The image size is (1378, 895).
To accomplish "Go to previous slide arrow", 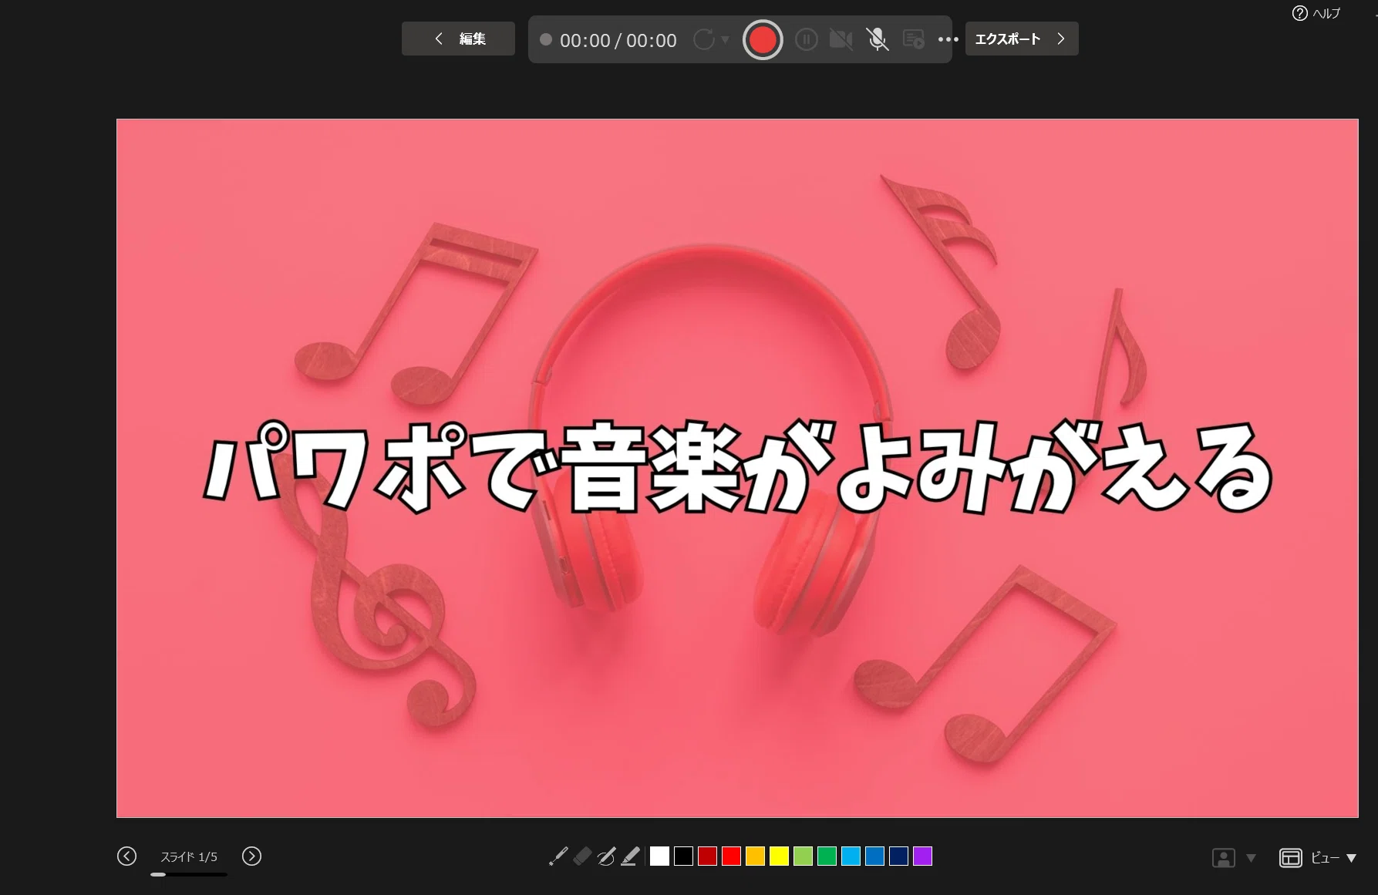I will (127, 856).
